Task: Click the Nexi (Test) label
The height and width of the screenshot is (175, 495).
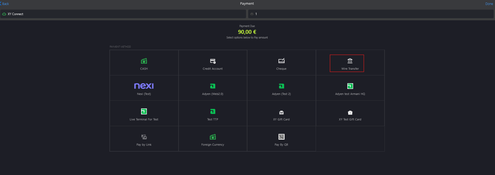Action: (x=144, y=94)
